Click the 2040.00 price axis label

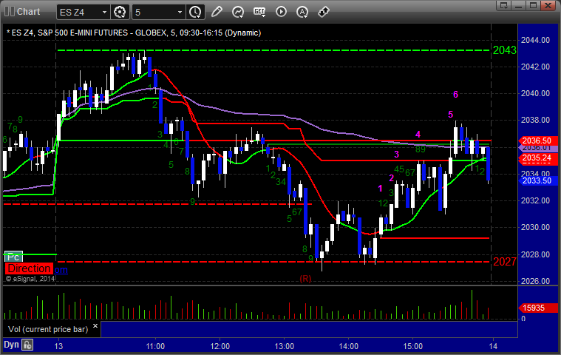pos(535,93)
